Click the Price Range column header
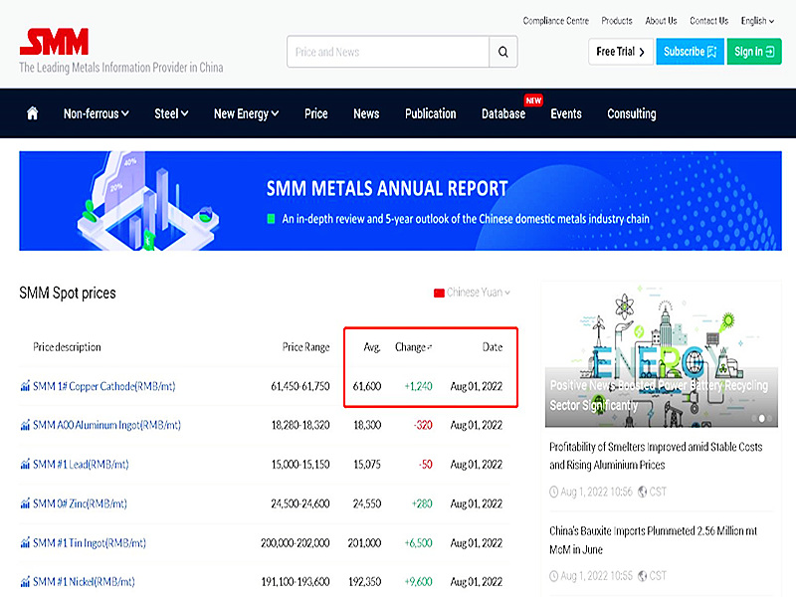Viewport: 796px width, 597px height. tap(306, 347)
